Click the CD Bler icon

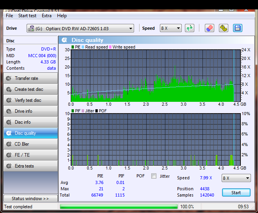click(x=9, y=144)
